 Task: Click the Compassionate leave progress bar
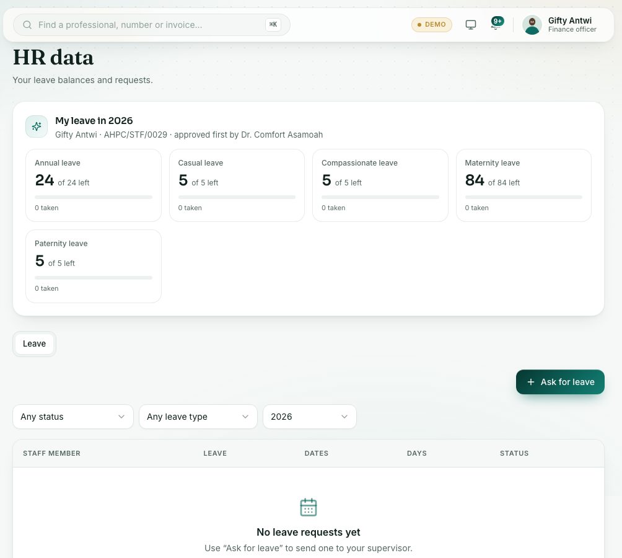pos(380,197)
